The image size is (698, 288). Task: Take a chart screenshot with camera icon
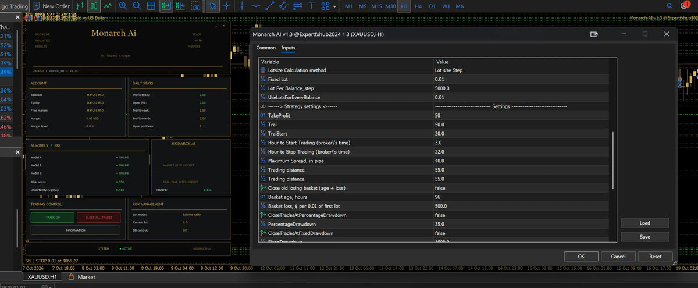pos(196,6)
